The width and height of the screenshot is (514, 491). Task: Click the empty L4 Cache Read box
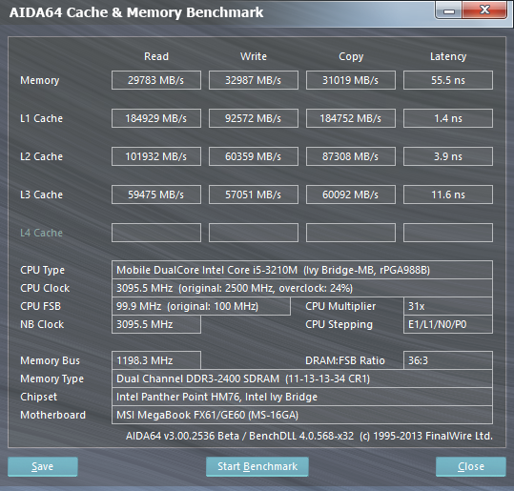pyautogui.click(x=156, y=233)
